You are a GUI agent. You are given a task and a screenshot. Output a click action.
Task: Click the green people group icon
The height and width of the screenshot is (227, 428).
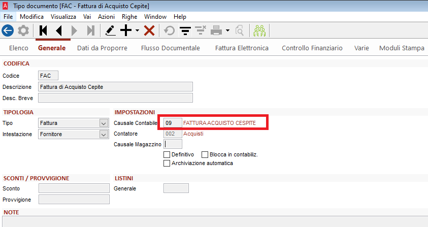pyautogui.click(x=259, y=30)
